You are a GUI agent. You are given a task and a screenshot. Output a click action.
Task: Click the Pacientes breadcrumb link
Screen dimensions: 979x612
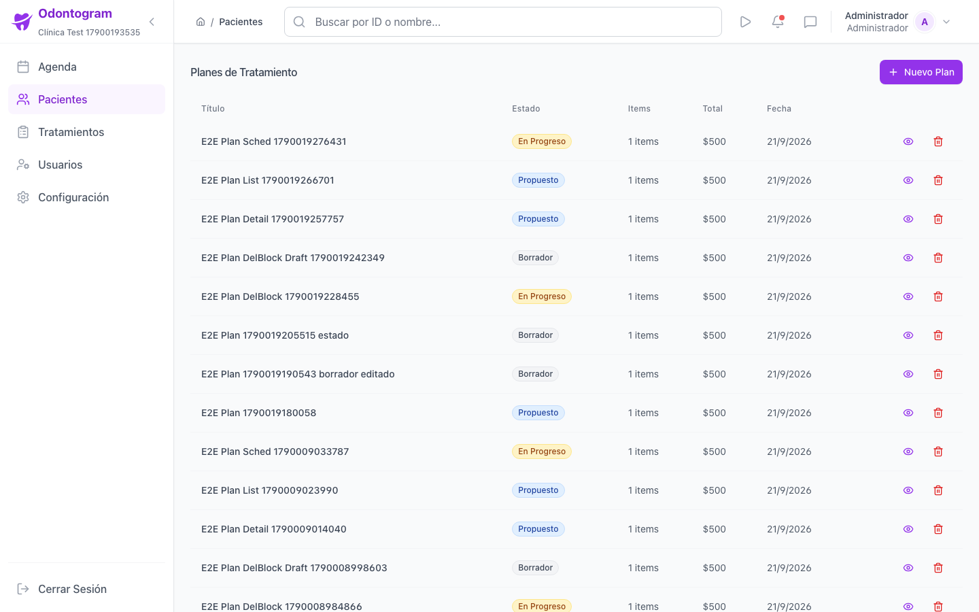pyautogui.click(x=241, y=22)
